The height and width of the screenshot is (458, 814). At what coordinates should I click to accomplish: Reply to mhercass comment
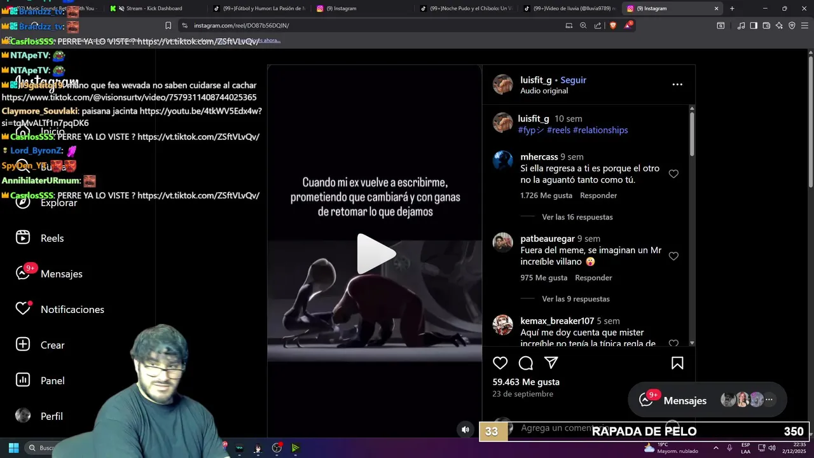(598, 195)
